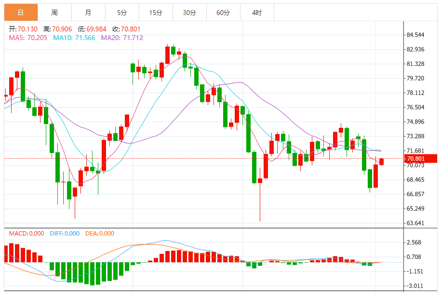The height and width of the screenshot is (292, 441).
Task: Click the 81.328 price axis label
Action: [x=415, y=64]
